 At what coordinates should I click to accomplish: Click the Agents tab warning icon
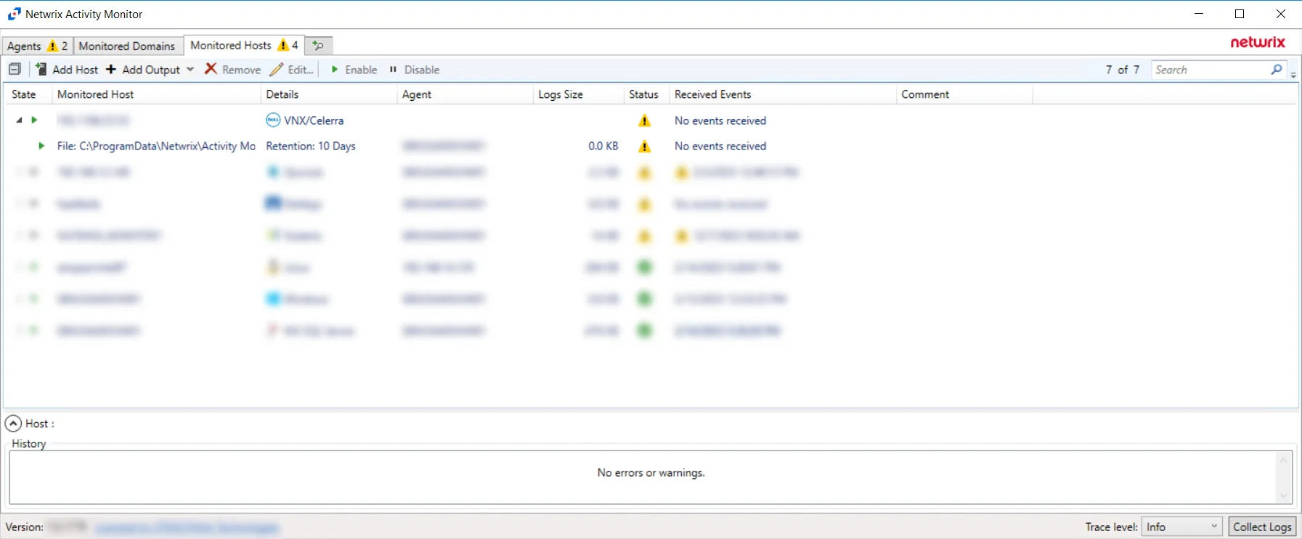click(x=52, y=46)
